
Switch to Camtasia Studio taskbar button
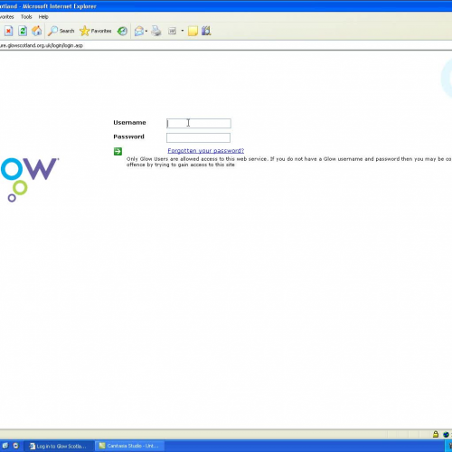pos(129,446)
